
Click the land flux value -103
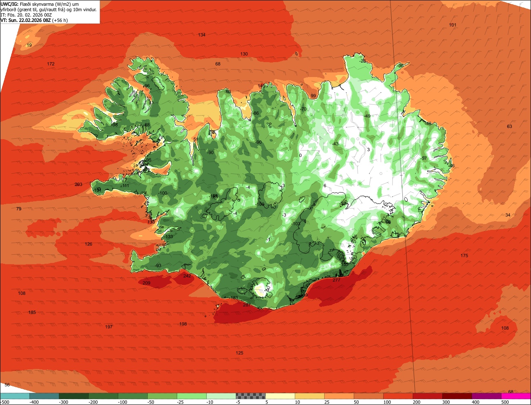click(x=296, y=224)
